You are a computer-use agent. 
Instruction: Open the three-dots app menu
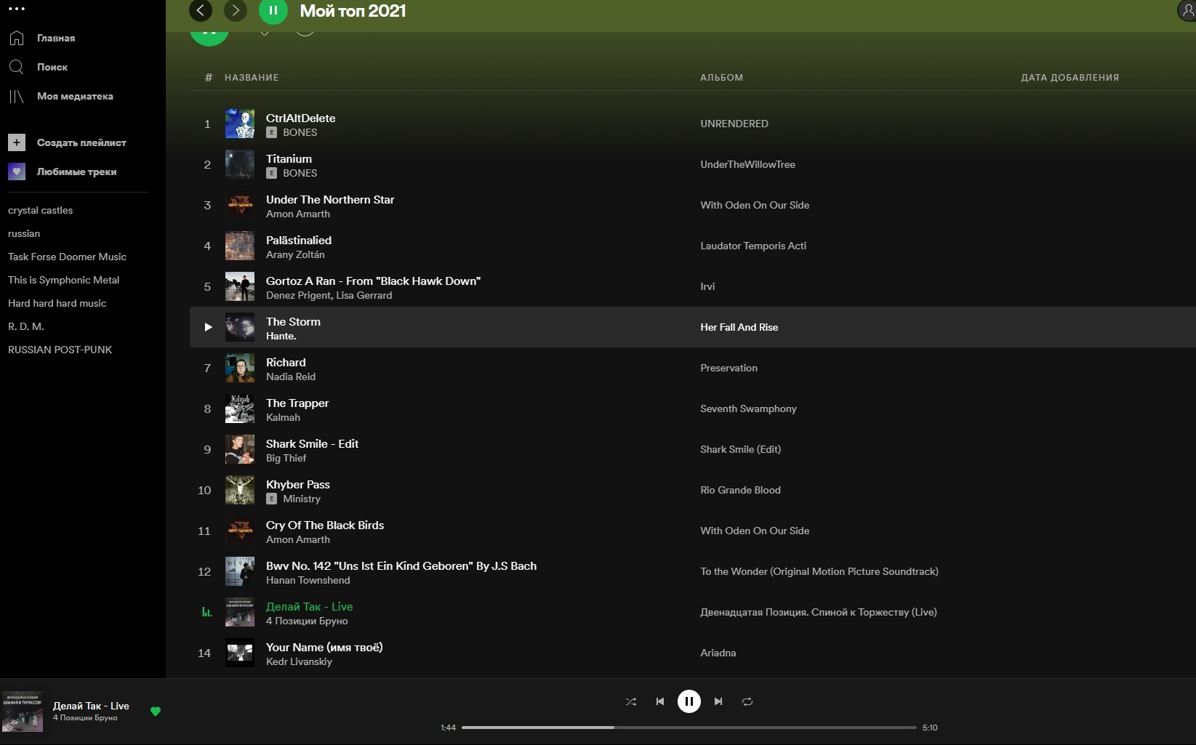click(x=17, y=9)
